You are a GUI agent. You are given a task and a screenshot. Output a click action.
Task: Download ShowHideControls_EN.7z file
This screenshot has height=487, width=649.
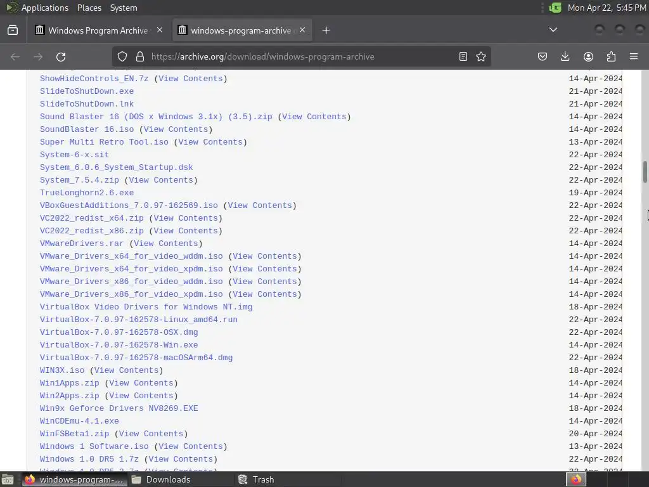tap(94, 79)
